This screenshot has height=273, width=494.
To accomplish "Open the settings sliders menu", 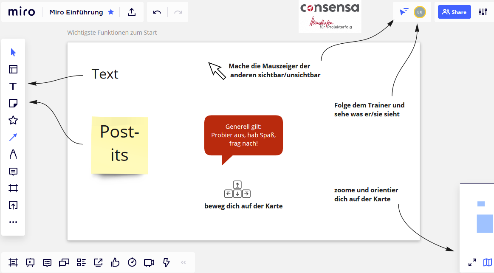I will pyautogui.click(x=483, y=12).
